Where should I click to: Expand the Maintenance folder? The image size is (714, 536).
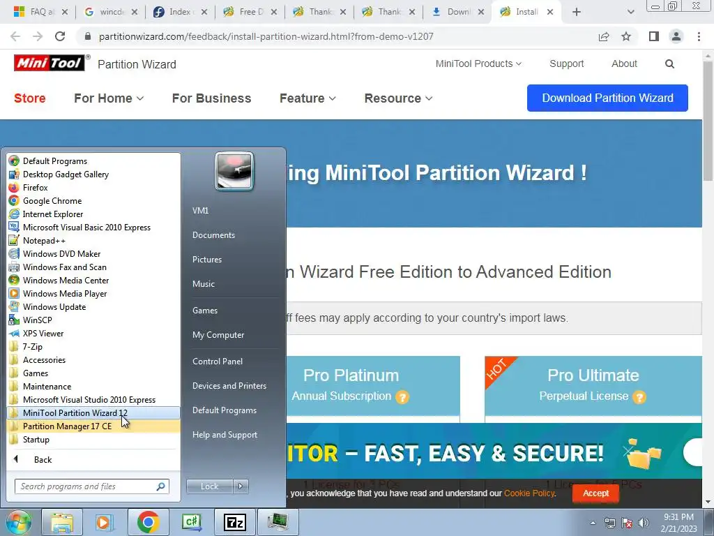(93, 386)
